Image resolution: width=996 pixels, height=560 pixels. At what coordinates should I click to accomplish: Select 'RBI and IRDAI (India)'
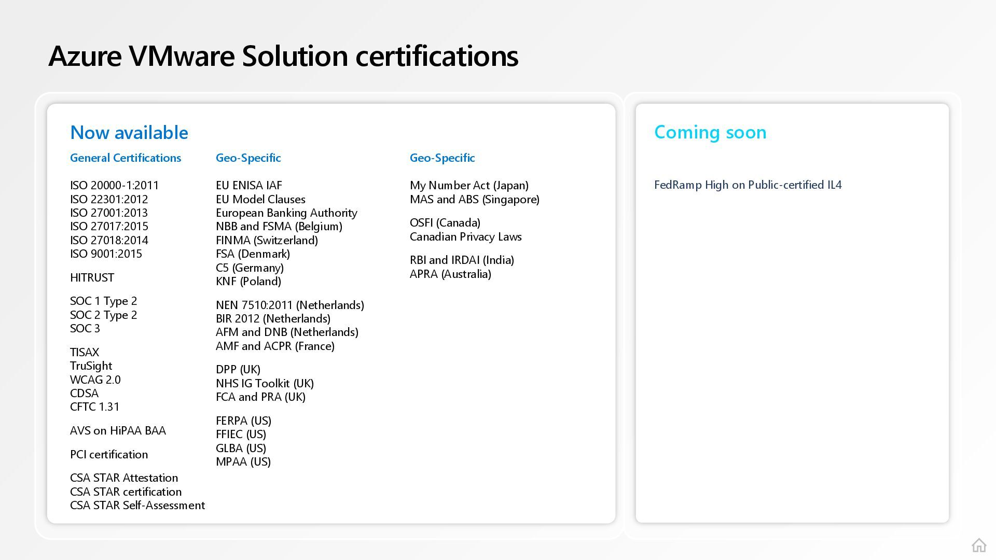pos(462,260)
